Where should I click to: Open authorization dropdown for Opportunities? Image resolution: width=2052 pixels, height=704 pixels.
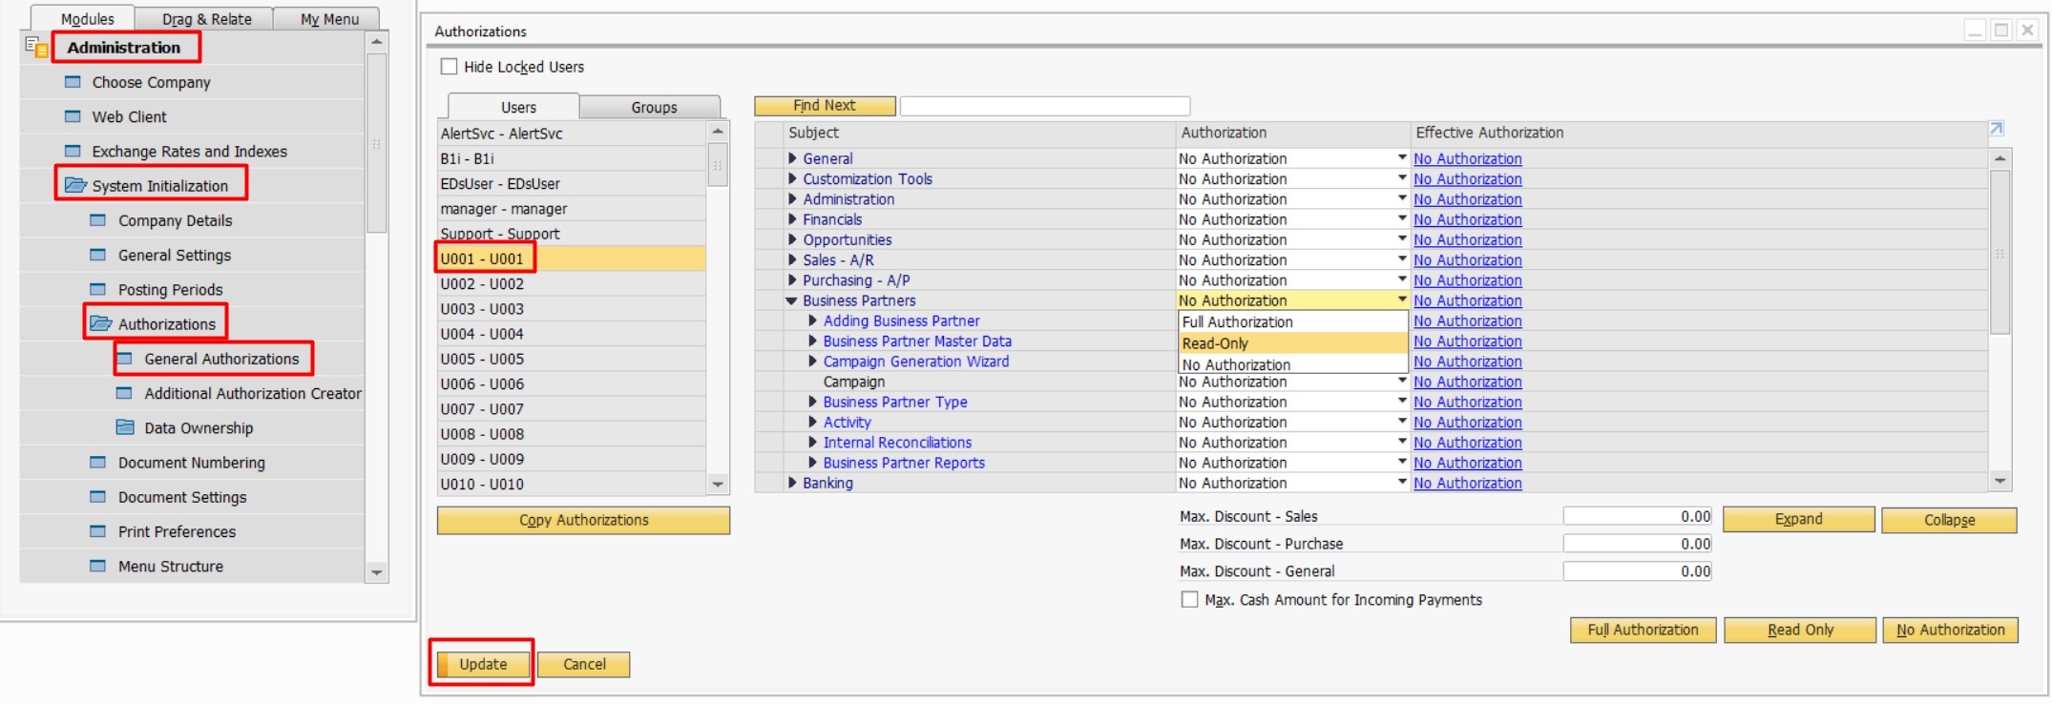pos(1402,239)
